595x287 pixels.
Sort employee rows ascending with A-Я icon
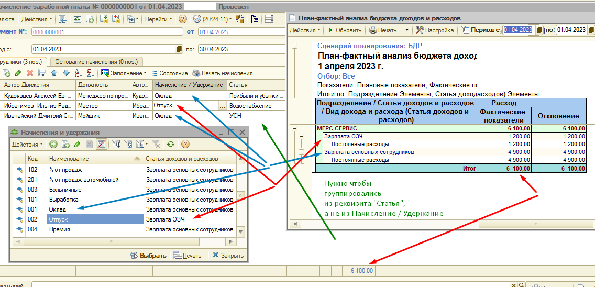coord(79,73)
